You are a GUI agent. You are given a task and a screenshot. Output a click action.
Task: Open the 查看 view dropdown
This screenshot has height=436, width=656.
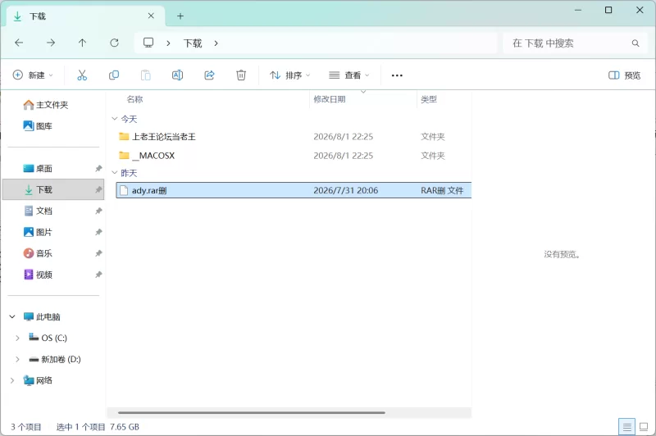(349, 75)
